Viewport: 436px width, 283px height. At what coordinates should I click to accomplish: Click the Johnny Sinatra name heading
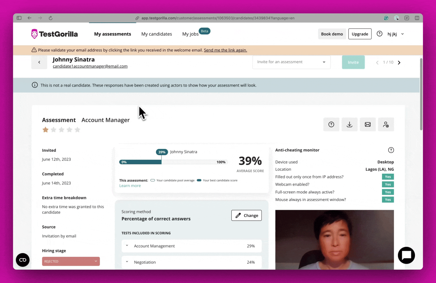pos(74,59)
